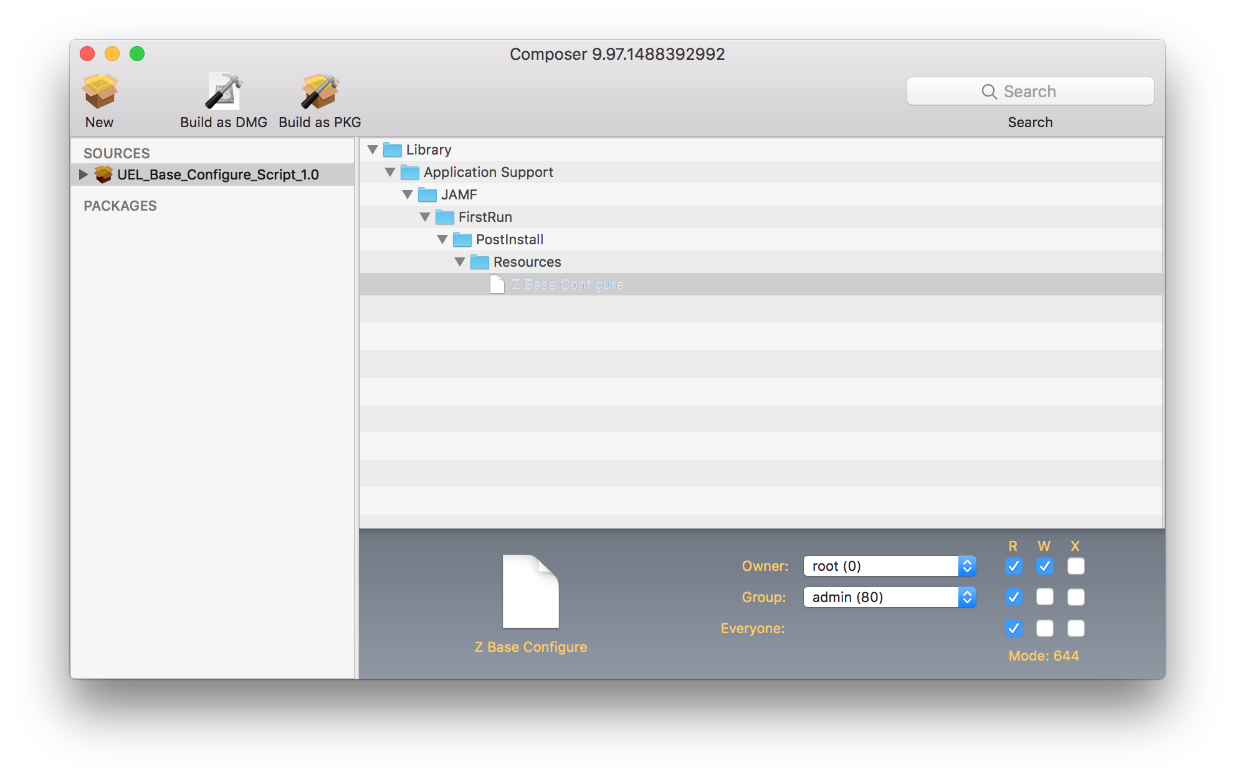Viewport: 1235px width, 779px height.
Task: Click the Z Base Configure document icon
Action: (x=497, y=284)
